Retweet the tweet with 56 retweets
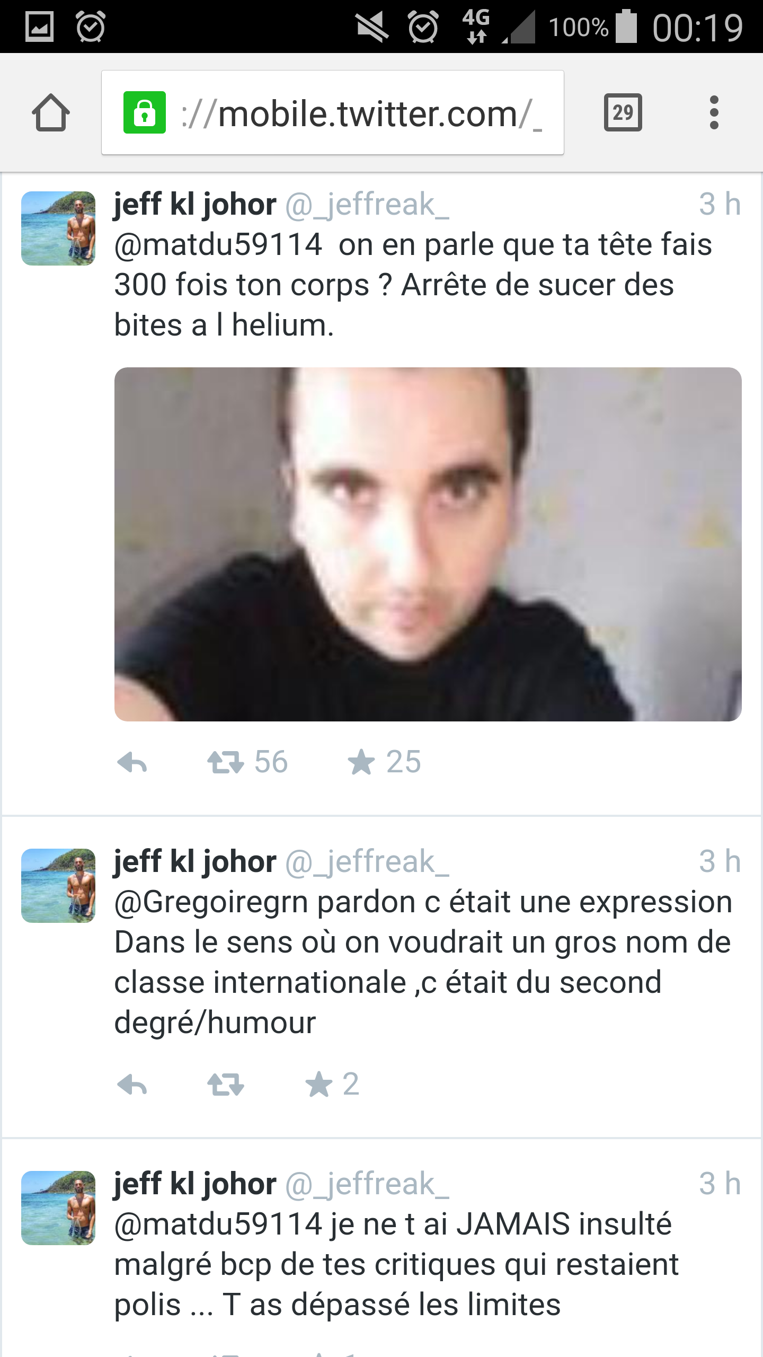This screenshot has height=1357, width=763. point(226,763)
